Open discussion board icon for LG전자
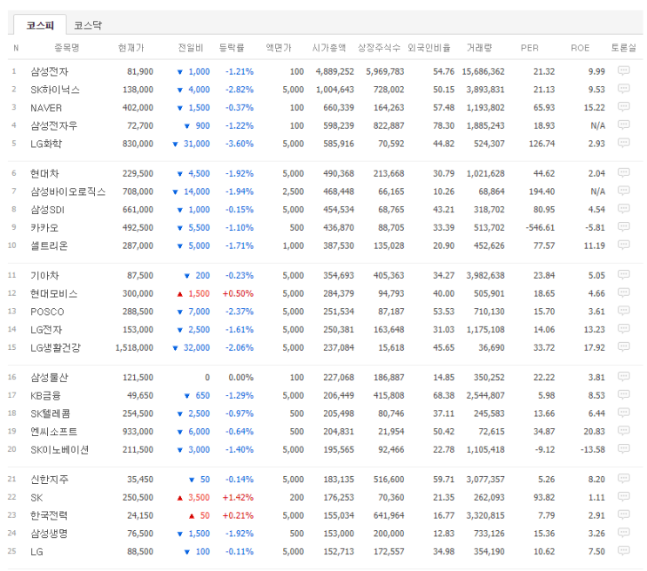Viewport: 647px width, 571px height. pos(623,329)
